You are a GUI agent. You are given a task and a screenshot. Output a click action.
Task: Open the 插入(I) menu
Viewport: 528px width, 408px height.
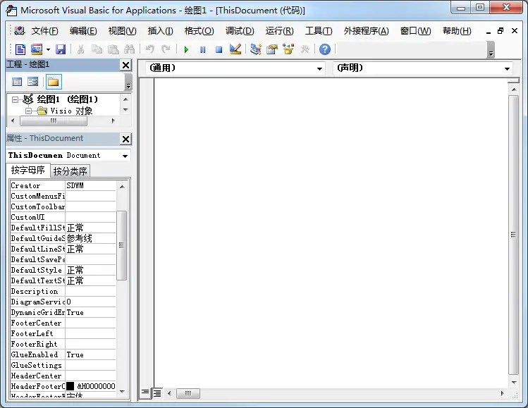click(160, 31)
